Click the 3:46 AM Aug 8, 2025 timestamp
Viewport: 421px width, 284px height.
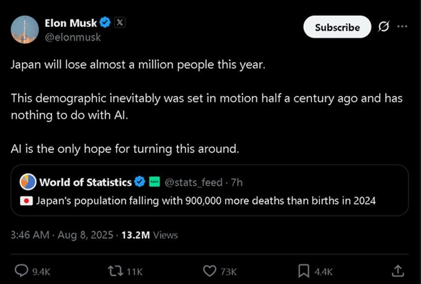pos(62,235)
